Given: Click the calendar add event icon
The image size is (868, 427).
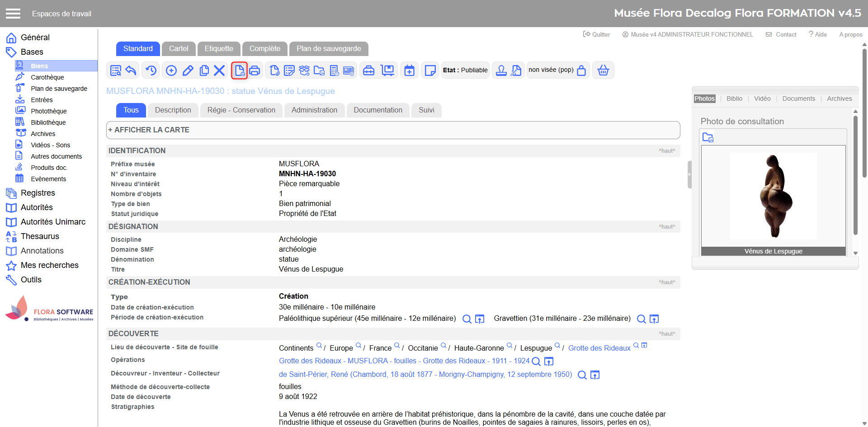Looking at the screenshot, I should [409, 70].
